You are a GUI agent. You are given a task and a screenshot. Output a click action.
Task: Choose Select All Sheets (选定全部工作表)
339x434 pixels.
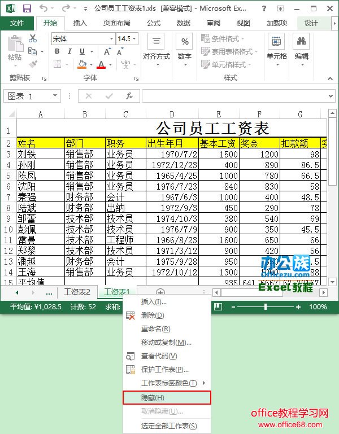pos(167,426)
